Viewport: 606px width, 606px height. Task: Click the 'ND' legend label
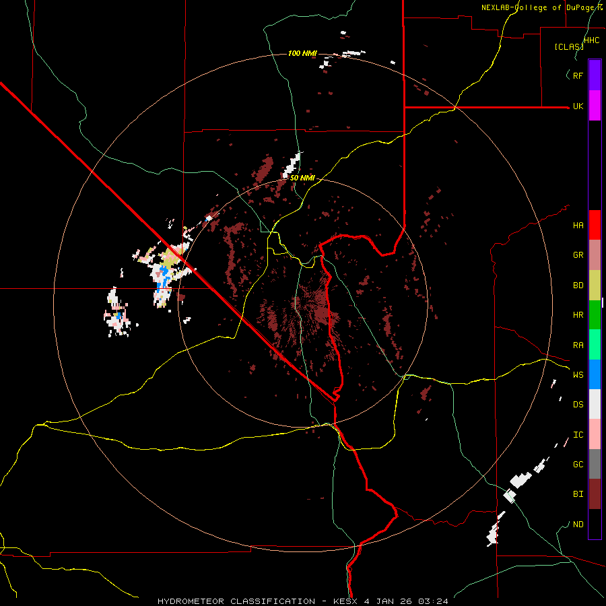coord(578,525)
